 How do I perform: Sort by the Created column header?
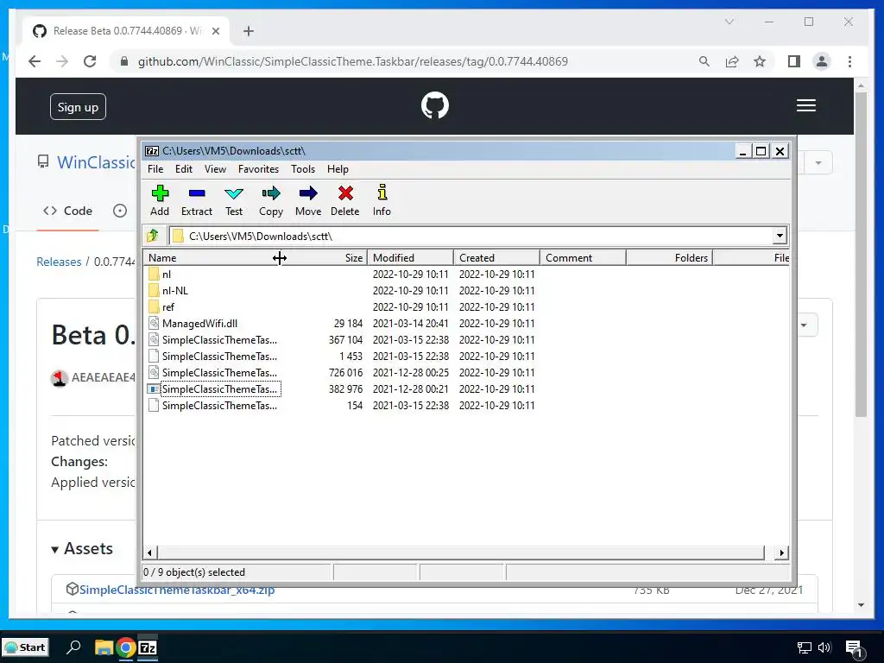pyautogui.click(x=496, y=257)
